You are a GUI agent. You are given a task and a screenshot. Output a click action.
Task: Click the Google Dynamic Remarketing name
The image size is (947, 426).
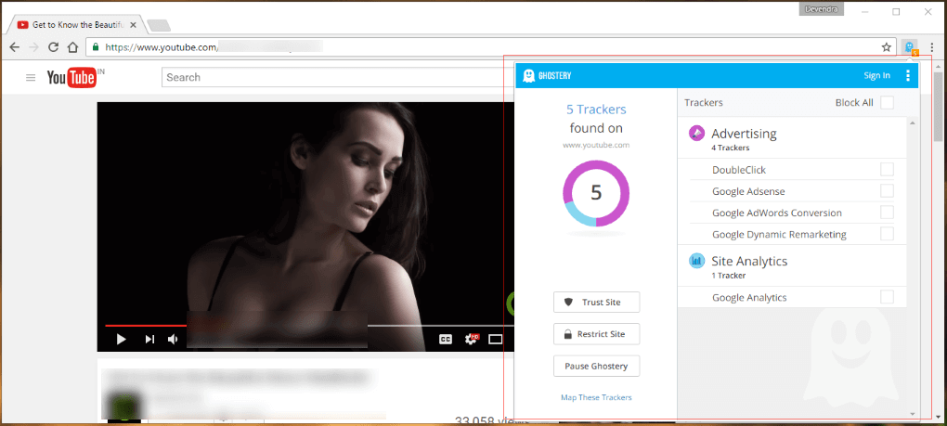click(x=779, y=234)
